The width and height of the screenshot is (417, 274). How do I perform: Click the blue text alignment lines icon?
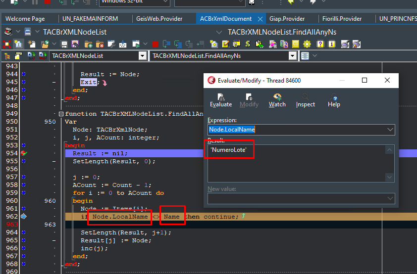point(305,56)
